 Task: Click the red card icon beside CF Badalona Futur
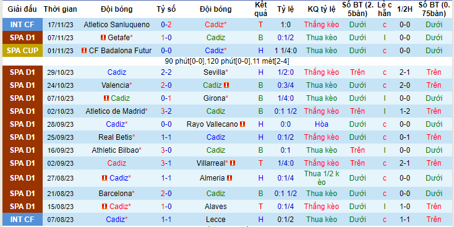(84, 51)
